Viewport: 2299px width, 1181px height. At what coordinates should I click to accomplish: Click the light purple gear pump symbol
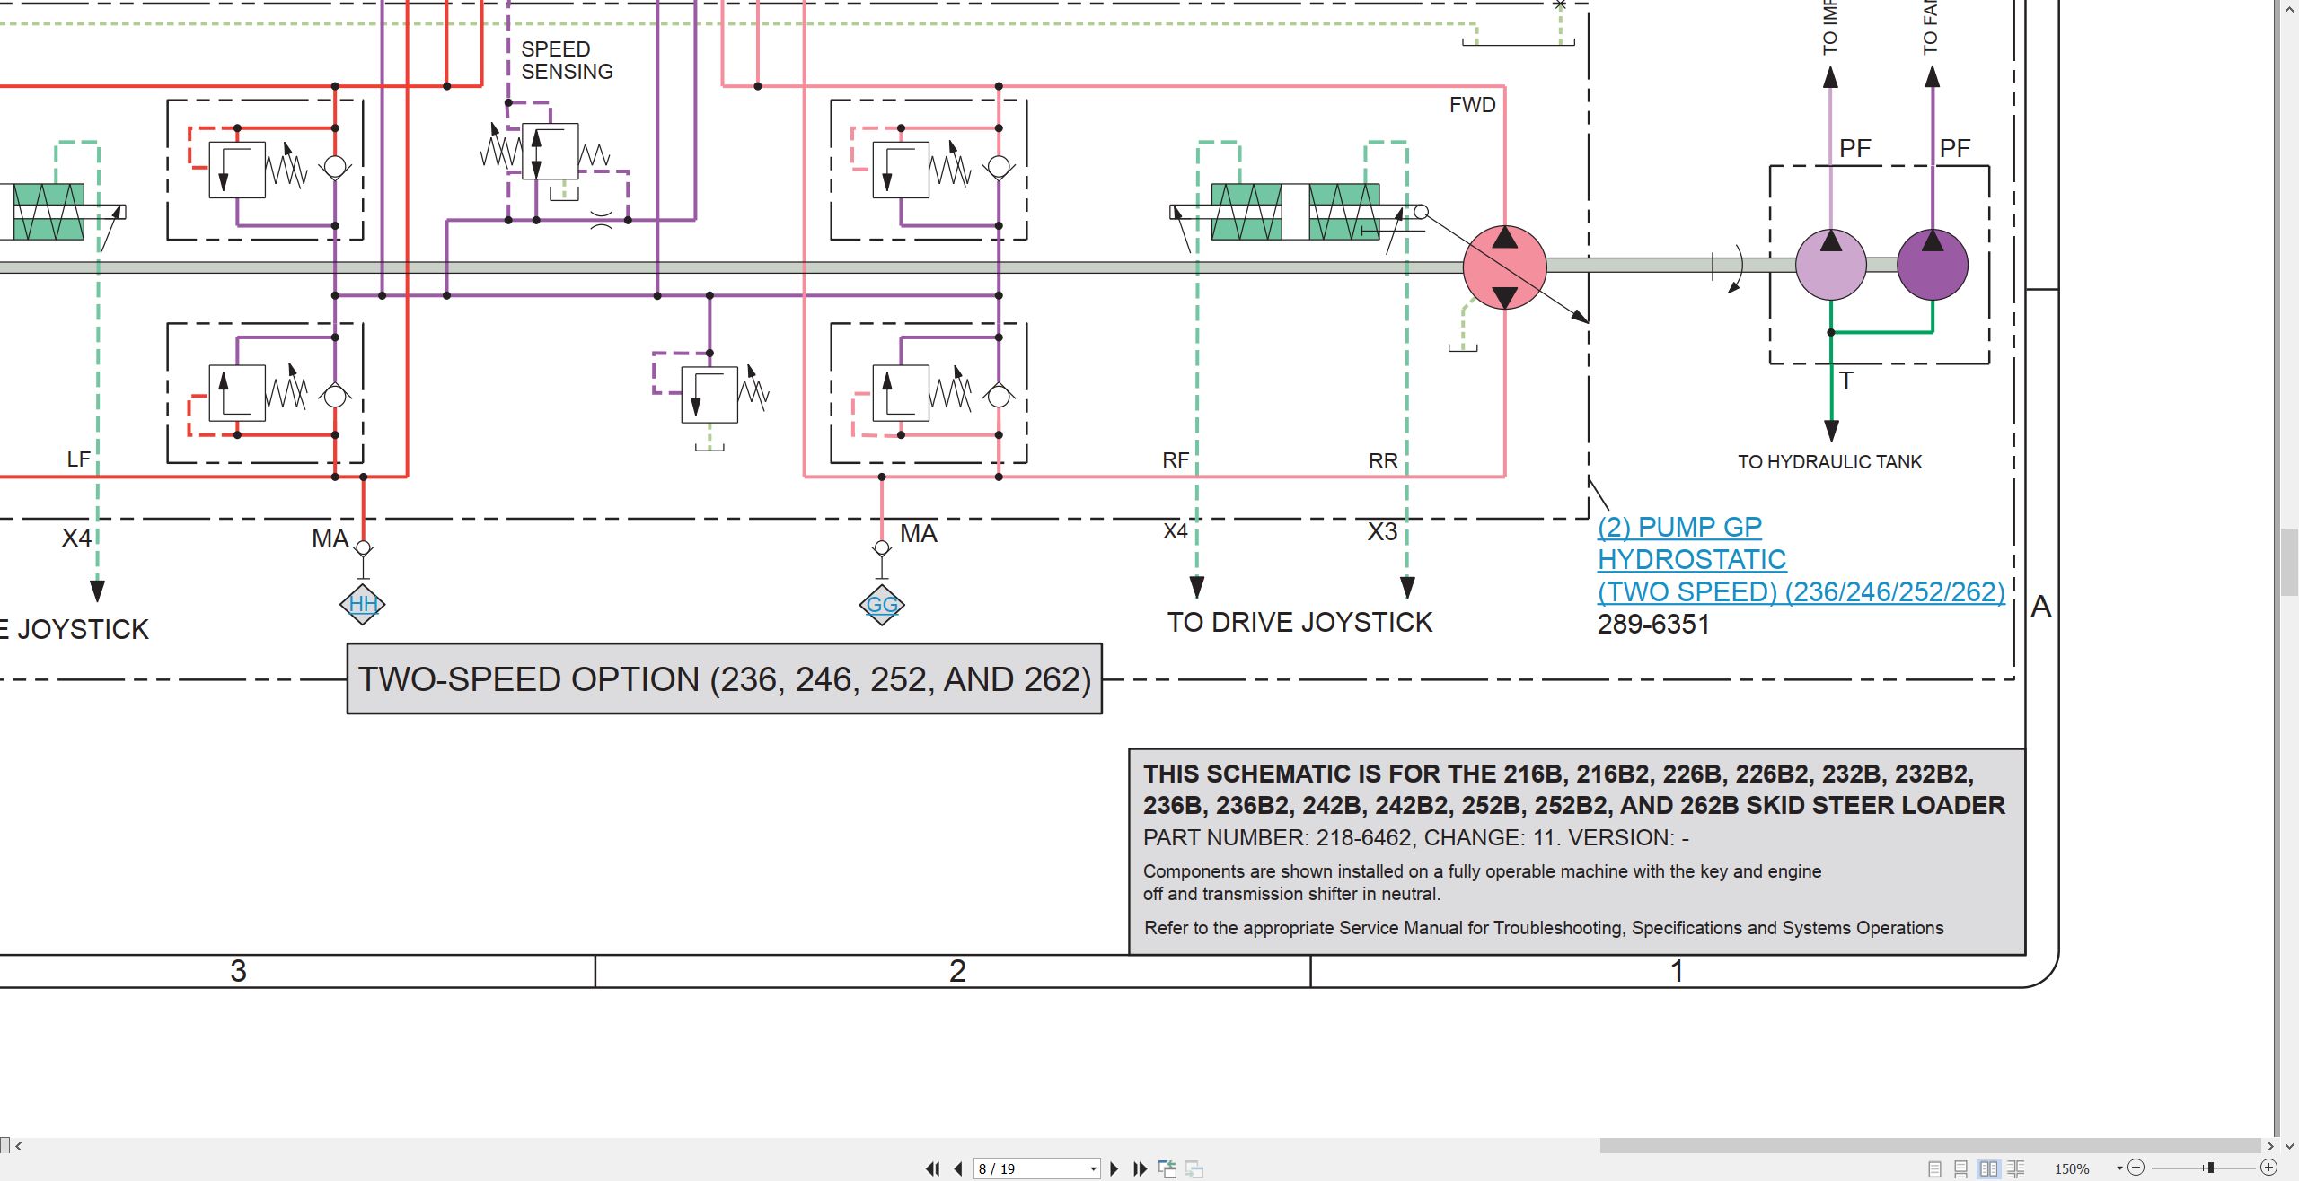click(1830, 265)
